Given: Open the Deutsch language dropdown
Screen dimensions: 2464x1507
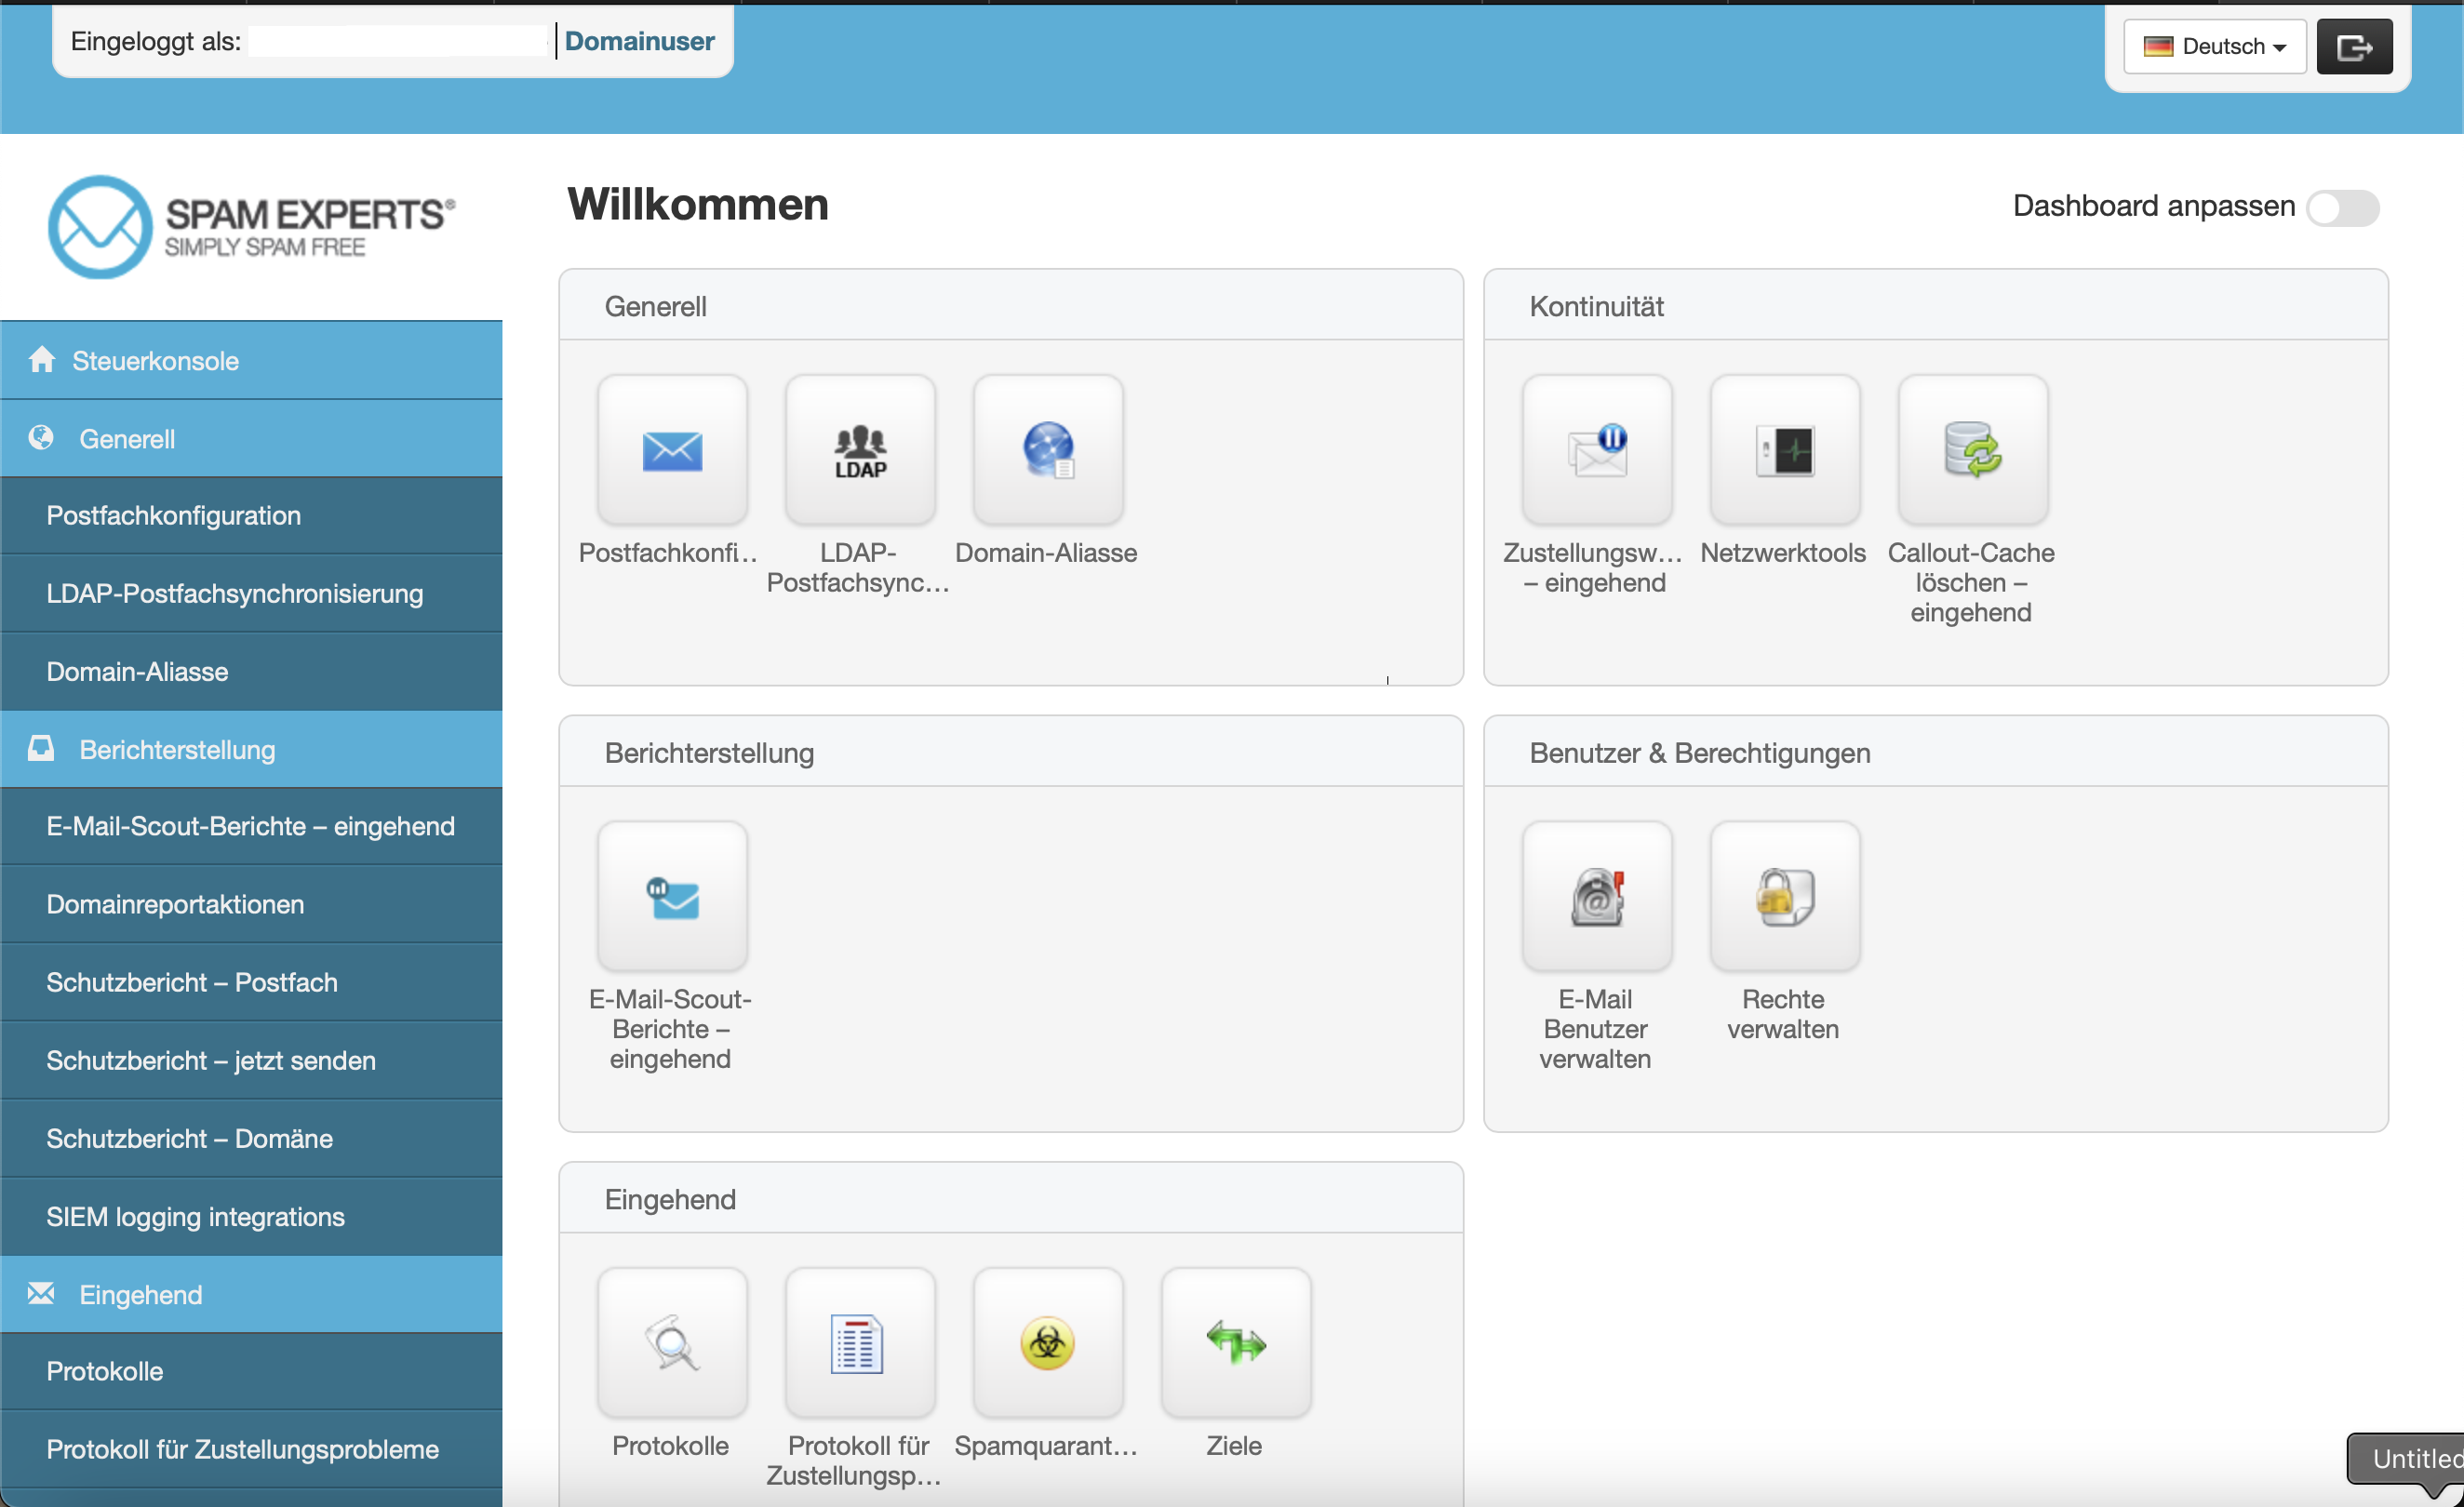Looking at the screenshot, I should (x=2213, y=46).
